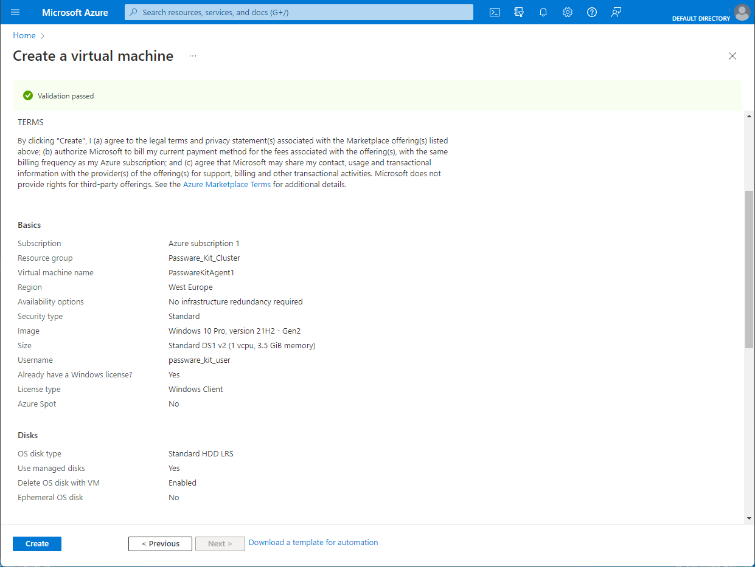Image resolution: width=755 pixels, height=567 pixels.
Task: Go back with the Previous button
Action: 161,544
